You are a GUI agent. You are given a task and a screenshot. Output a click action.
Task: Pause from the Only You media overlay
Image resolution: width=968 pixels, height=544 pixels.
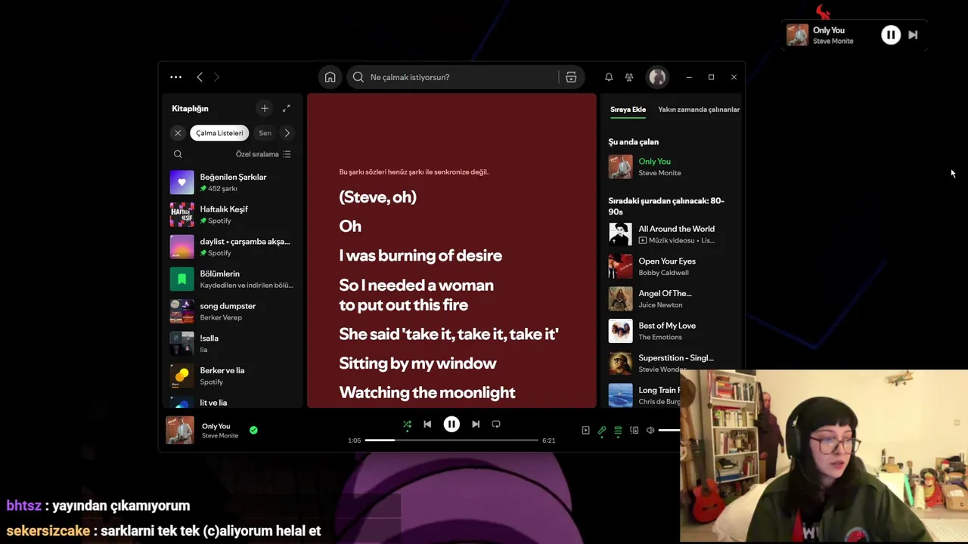click(891, 35)
